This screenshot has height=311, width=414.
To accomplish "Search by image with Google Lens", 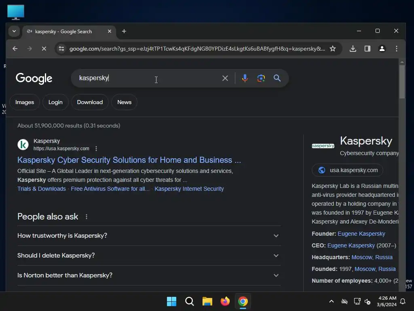I will [x=261, y=78].
